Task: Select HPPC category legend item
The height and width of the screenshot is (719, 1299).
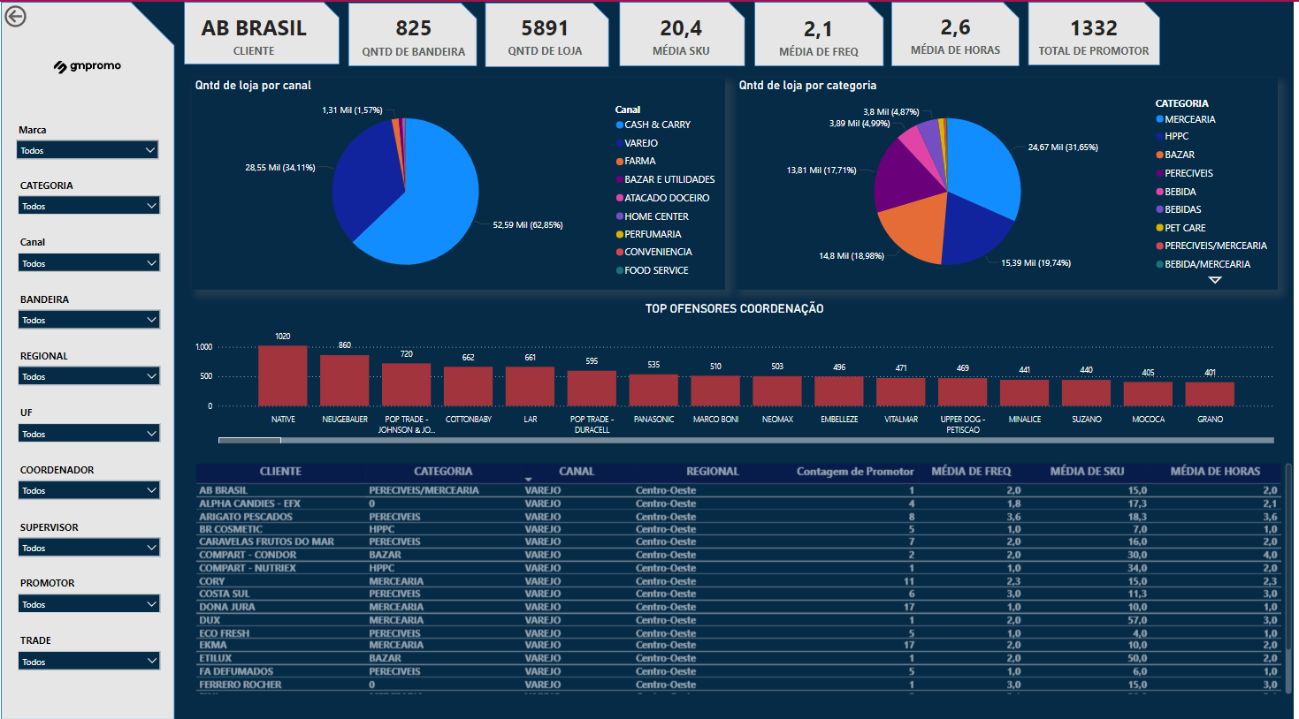Action: [1172, 136]
